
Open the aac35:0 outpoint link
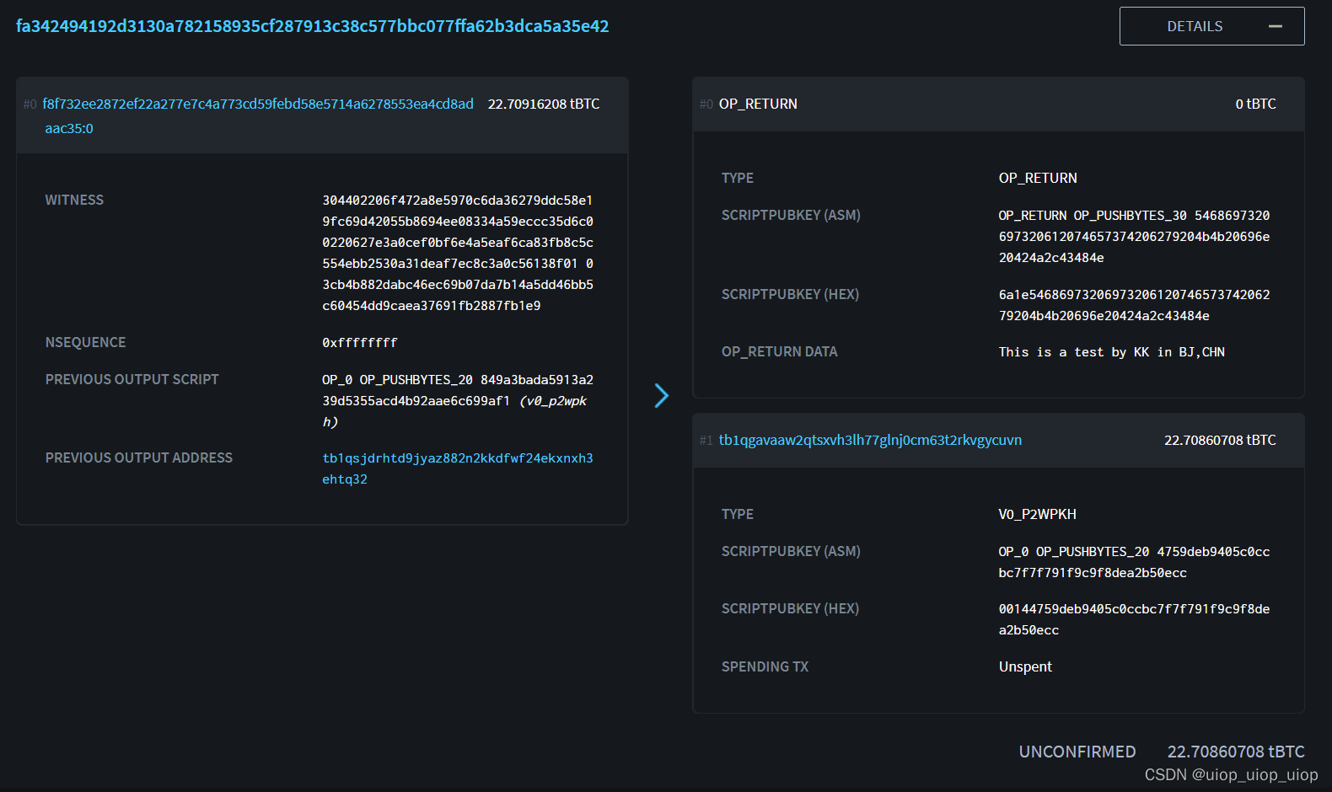pyautogui.click(x=69, y=128)
